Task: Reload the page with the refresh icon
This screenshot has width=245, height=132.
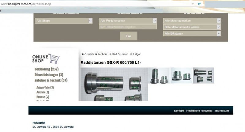Action: [199, 4]
